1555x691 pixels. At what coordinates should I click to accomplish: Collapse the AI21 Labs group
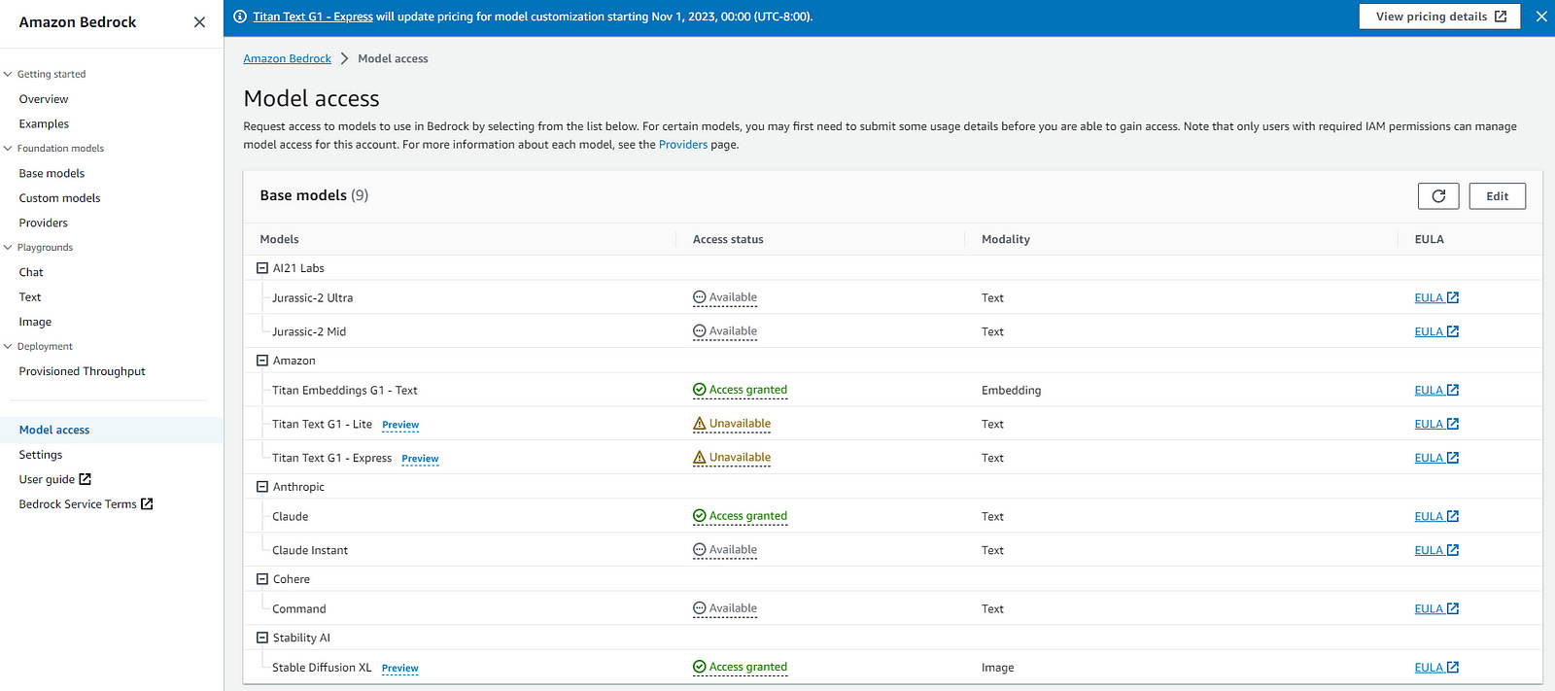262,268
